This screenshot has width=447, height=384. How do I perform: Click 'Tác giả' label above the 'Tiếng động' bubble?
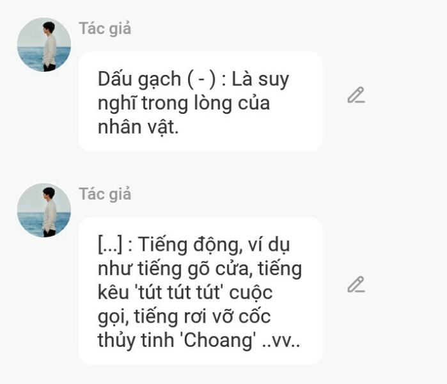pyautogui.click(x=105, y=195)
